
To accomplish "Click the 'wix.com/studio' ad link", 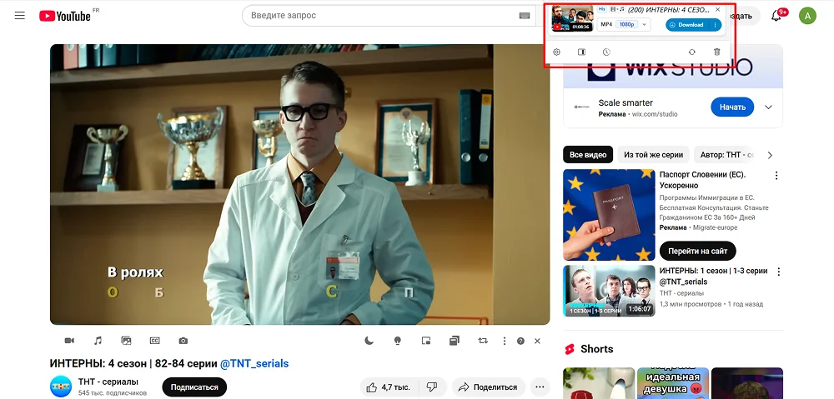I will tap(654, 114).
